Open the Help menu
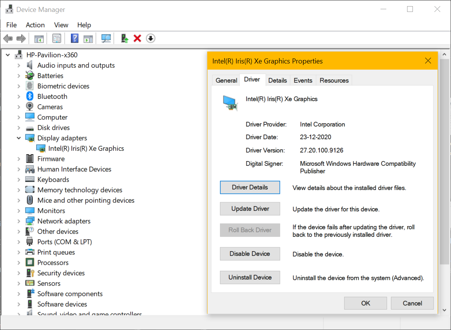The width and height of the screenshot is (451, 330). pos(84,25)
